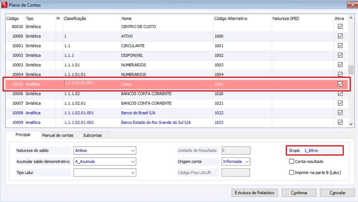Select NUMERARIOS with classification 1.1.1.01

coord(133,65)
